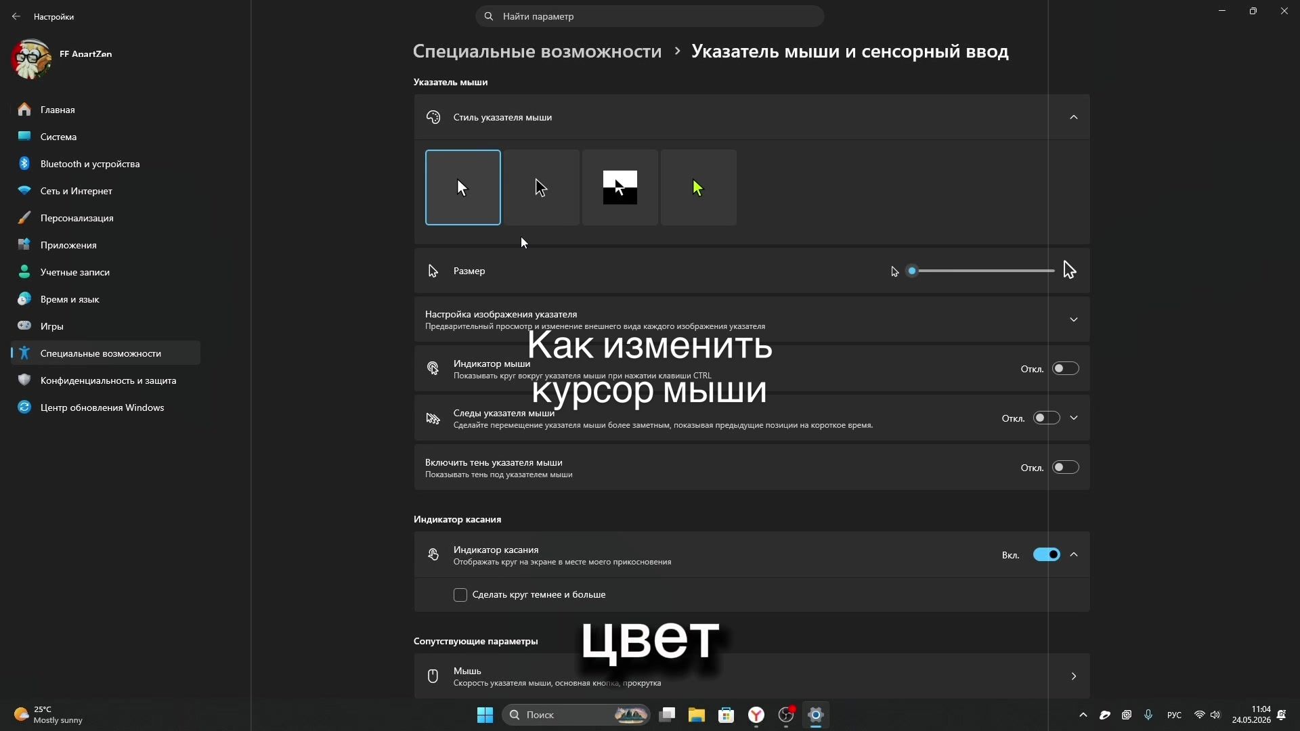Click the pointer trails icon

click(x=433, y=419)
